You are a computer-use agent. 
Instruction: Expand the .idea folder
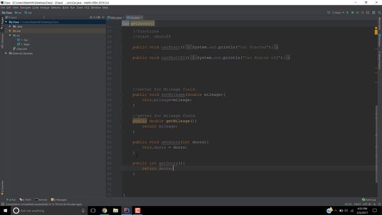click(x=10, y=26)
